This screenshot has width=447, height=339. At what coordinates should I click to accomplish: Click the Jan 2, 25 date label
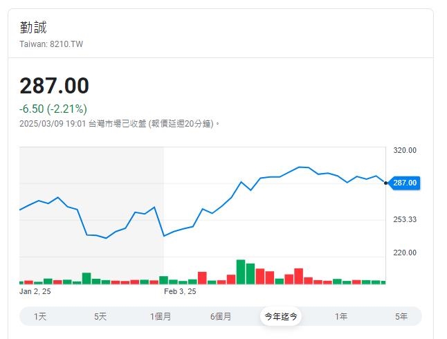pyautogui.click(x=35, y=292)
